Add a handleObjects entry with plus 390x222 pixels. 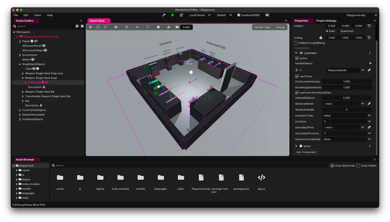click(370, 63)
